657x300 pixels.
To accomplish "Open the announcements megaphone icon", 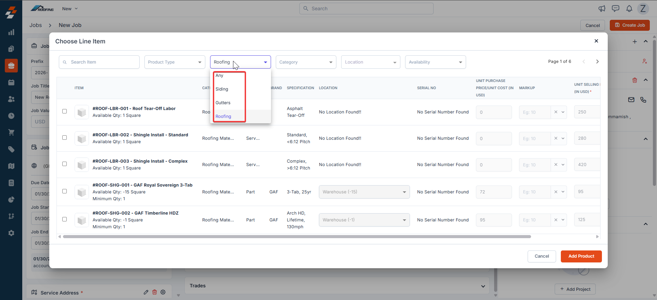I will point(602,9).
